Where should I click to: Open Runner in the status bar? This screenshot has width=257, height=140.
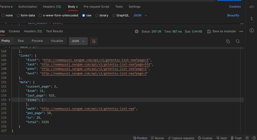click(158, 138)
